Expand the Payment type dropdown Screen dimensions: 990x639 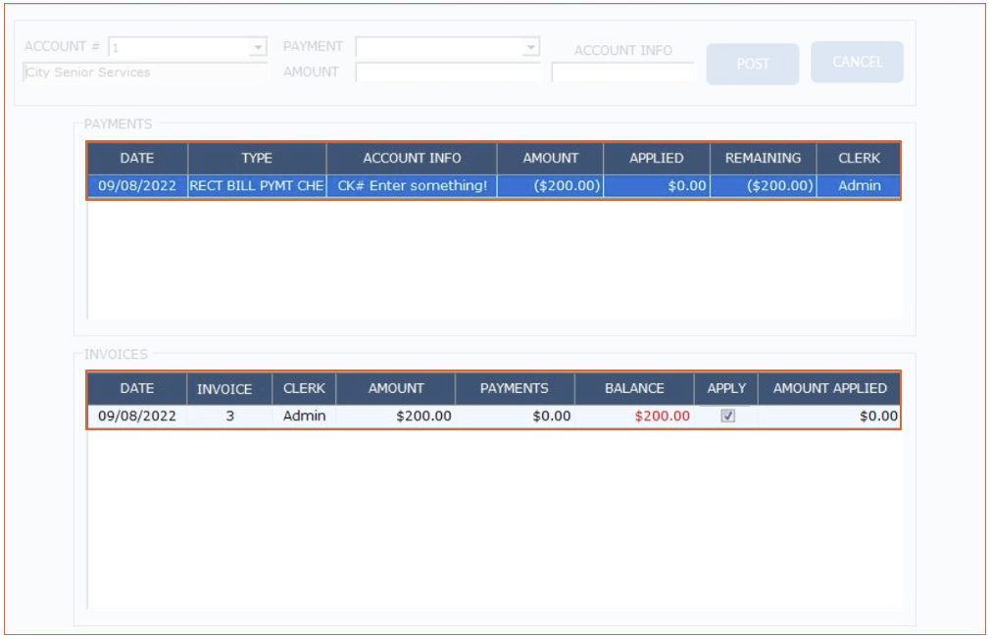coord(530,47)
